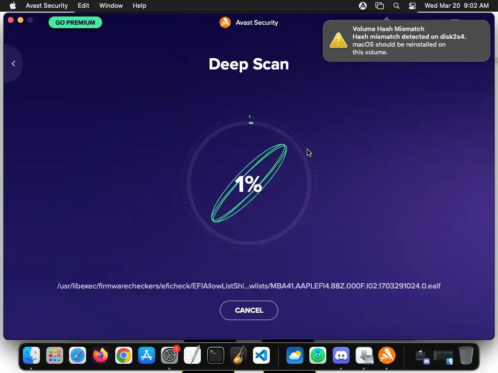Open Stage Manager windows icon in menu bar
This screenshot has height=373, width=498.
(379, 6)
